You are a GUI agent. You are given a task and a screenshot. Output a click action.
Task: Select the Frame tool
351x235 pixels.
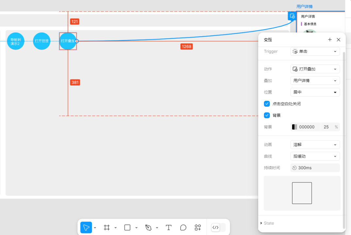[107, 227]
